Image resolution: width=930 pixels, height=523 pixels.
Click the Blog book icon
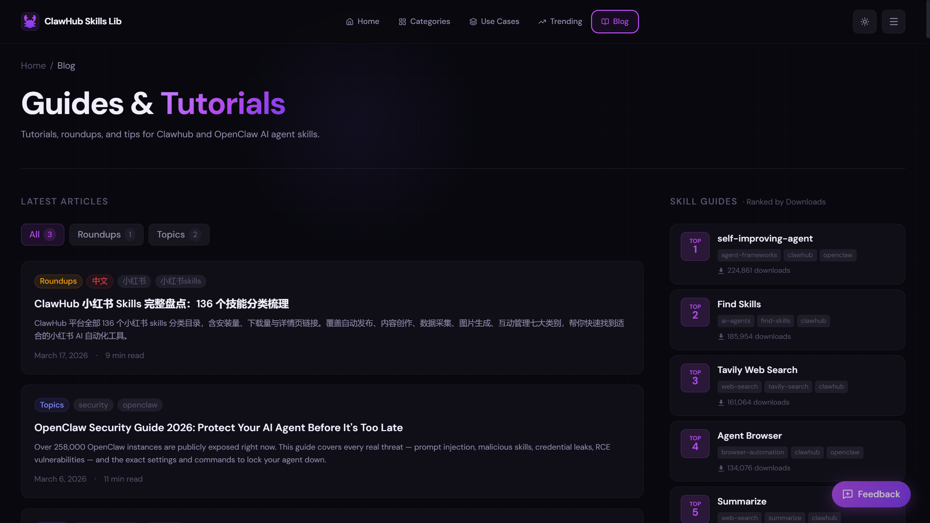click(605, 21)
